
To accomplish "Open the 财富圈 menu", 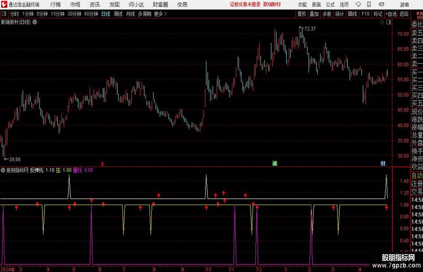I will [x=160, y=4].
